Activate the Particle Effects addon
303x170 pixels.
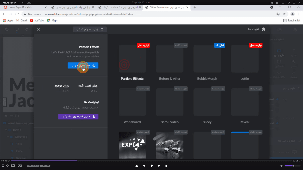coord(83,66)
